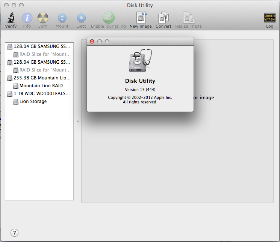
Task: Click the sidebar splitter handle
Action: (78, 121)
